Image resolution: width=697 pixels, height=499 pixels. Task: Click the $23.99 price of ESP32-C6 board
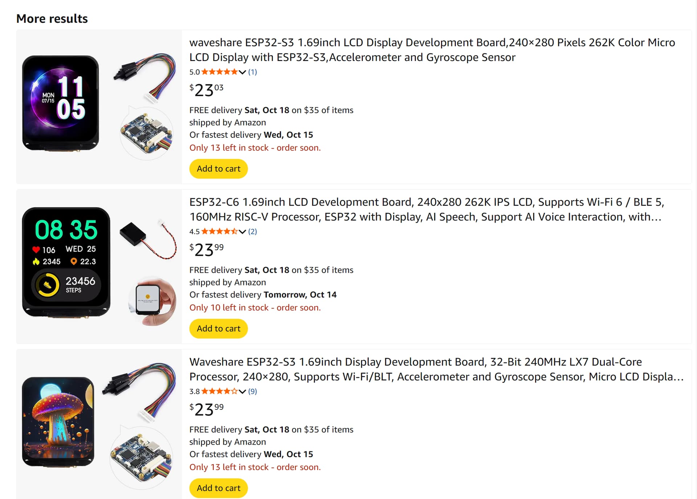tap(206, 249)
